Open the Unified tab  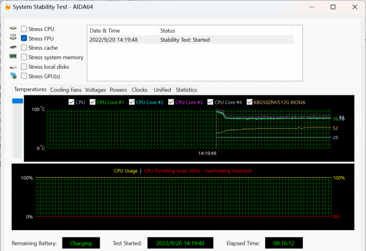tap(162, 90)
